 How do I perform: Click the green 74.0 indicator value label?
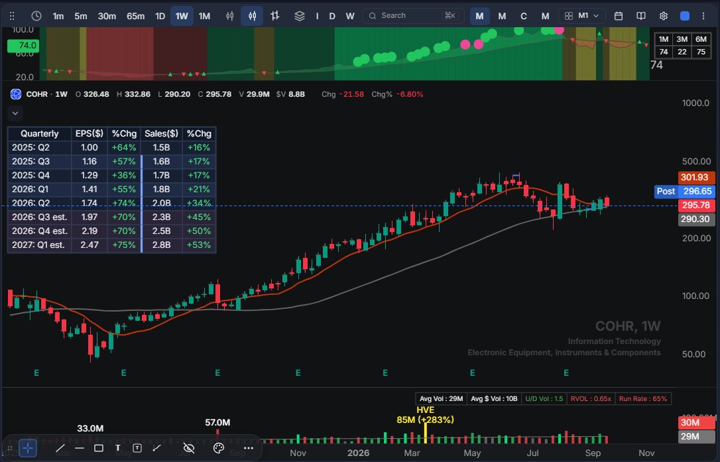(23, 46)
